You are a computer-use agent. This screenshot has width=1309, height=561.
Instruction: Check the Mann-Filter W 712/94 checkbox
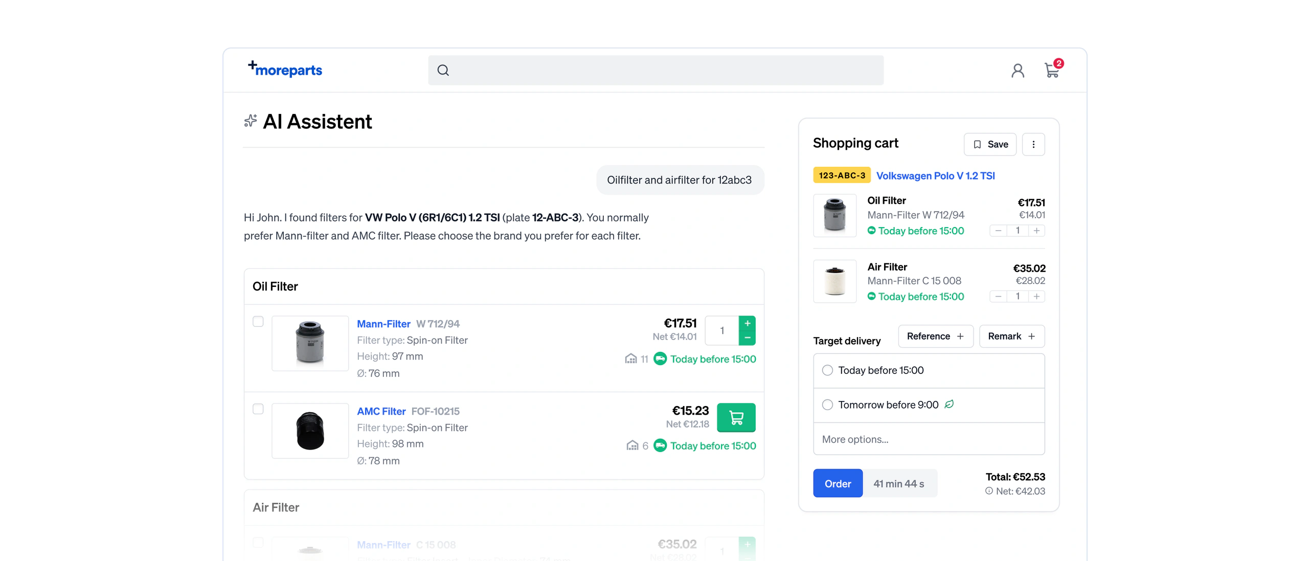(258, 322)
